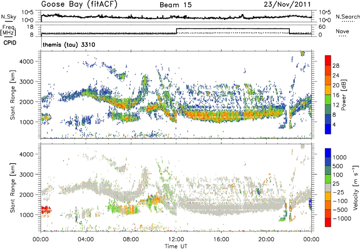The image size is (360, 249).
Task: Click '-25' on the Velocity colorbar
Action: click(338, 192)
